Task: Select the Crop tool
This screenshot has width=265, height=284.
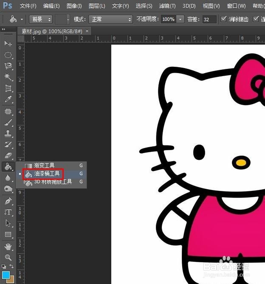Action: 8,88
